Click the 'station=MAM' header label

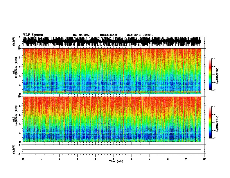pos(108,35)
